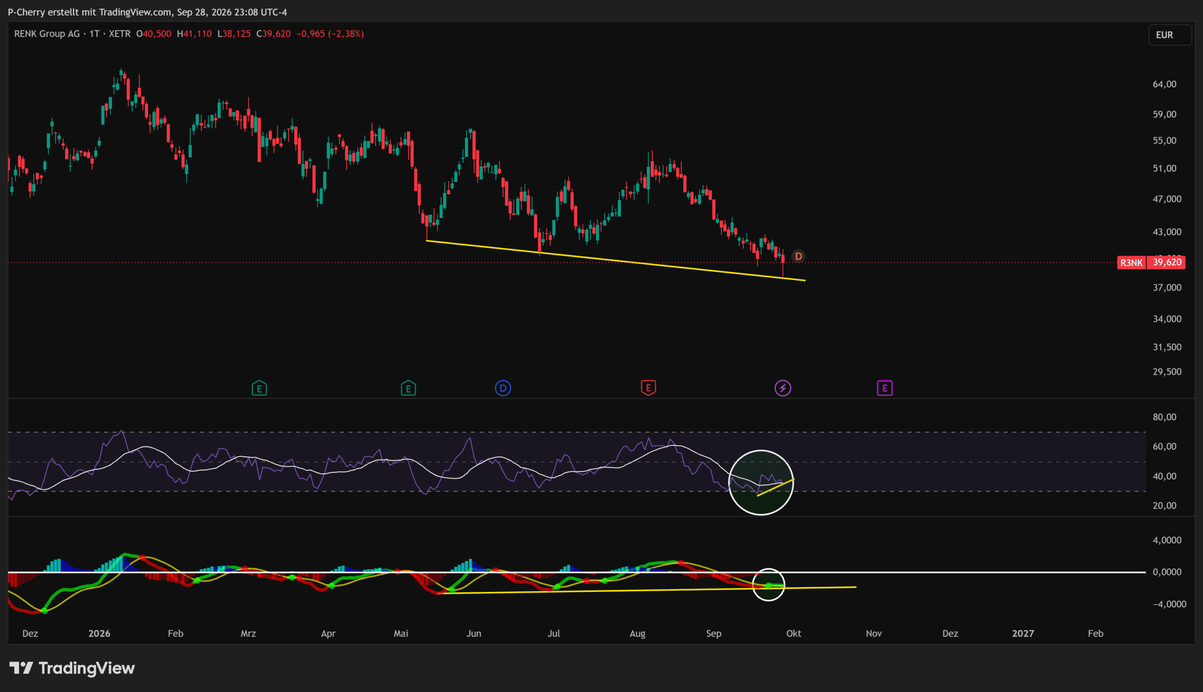Screen dimensions: 1203x692
Task: Click the white MACD zero line
Action: click(577, 572)
